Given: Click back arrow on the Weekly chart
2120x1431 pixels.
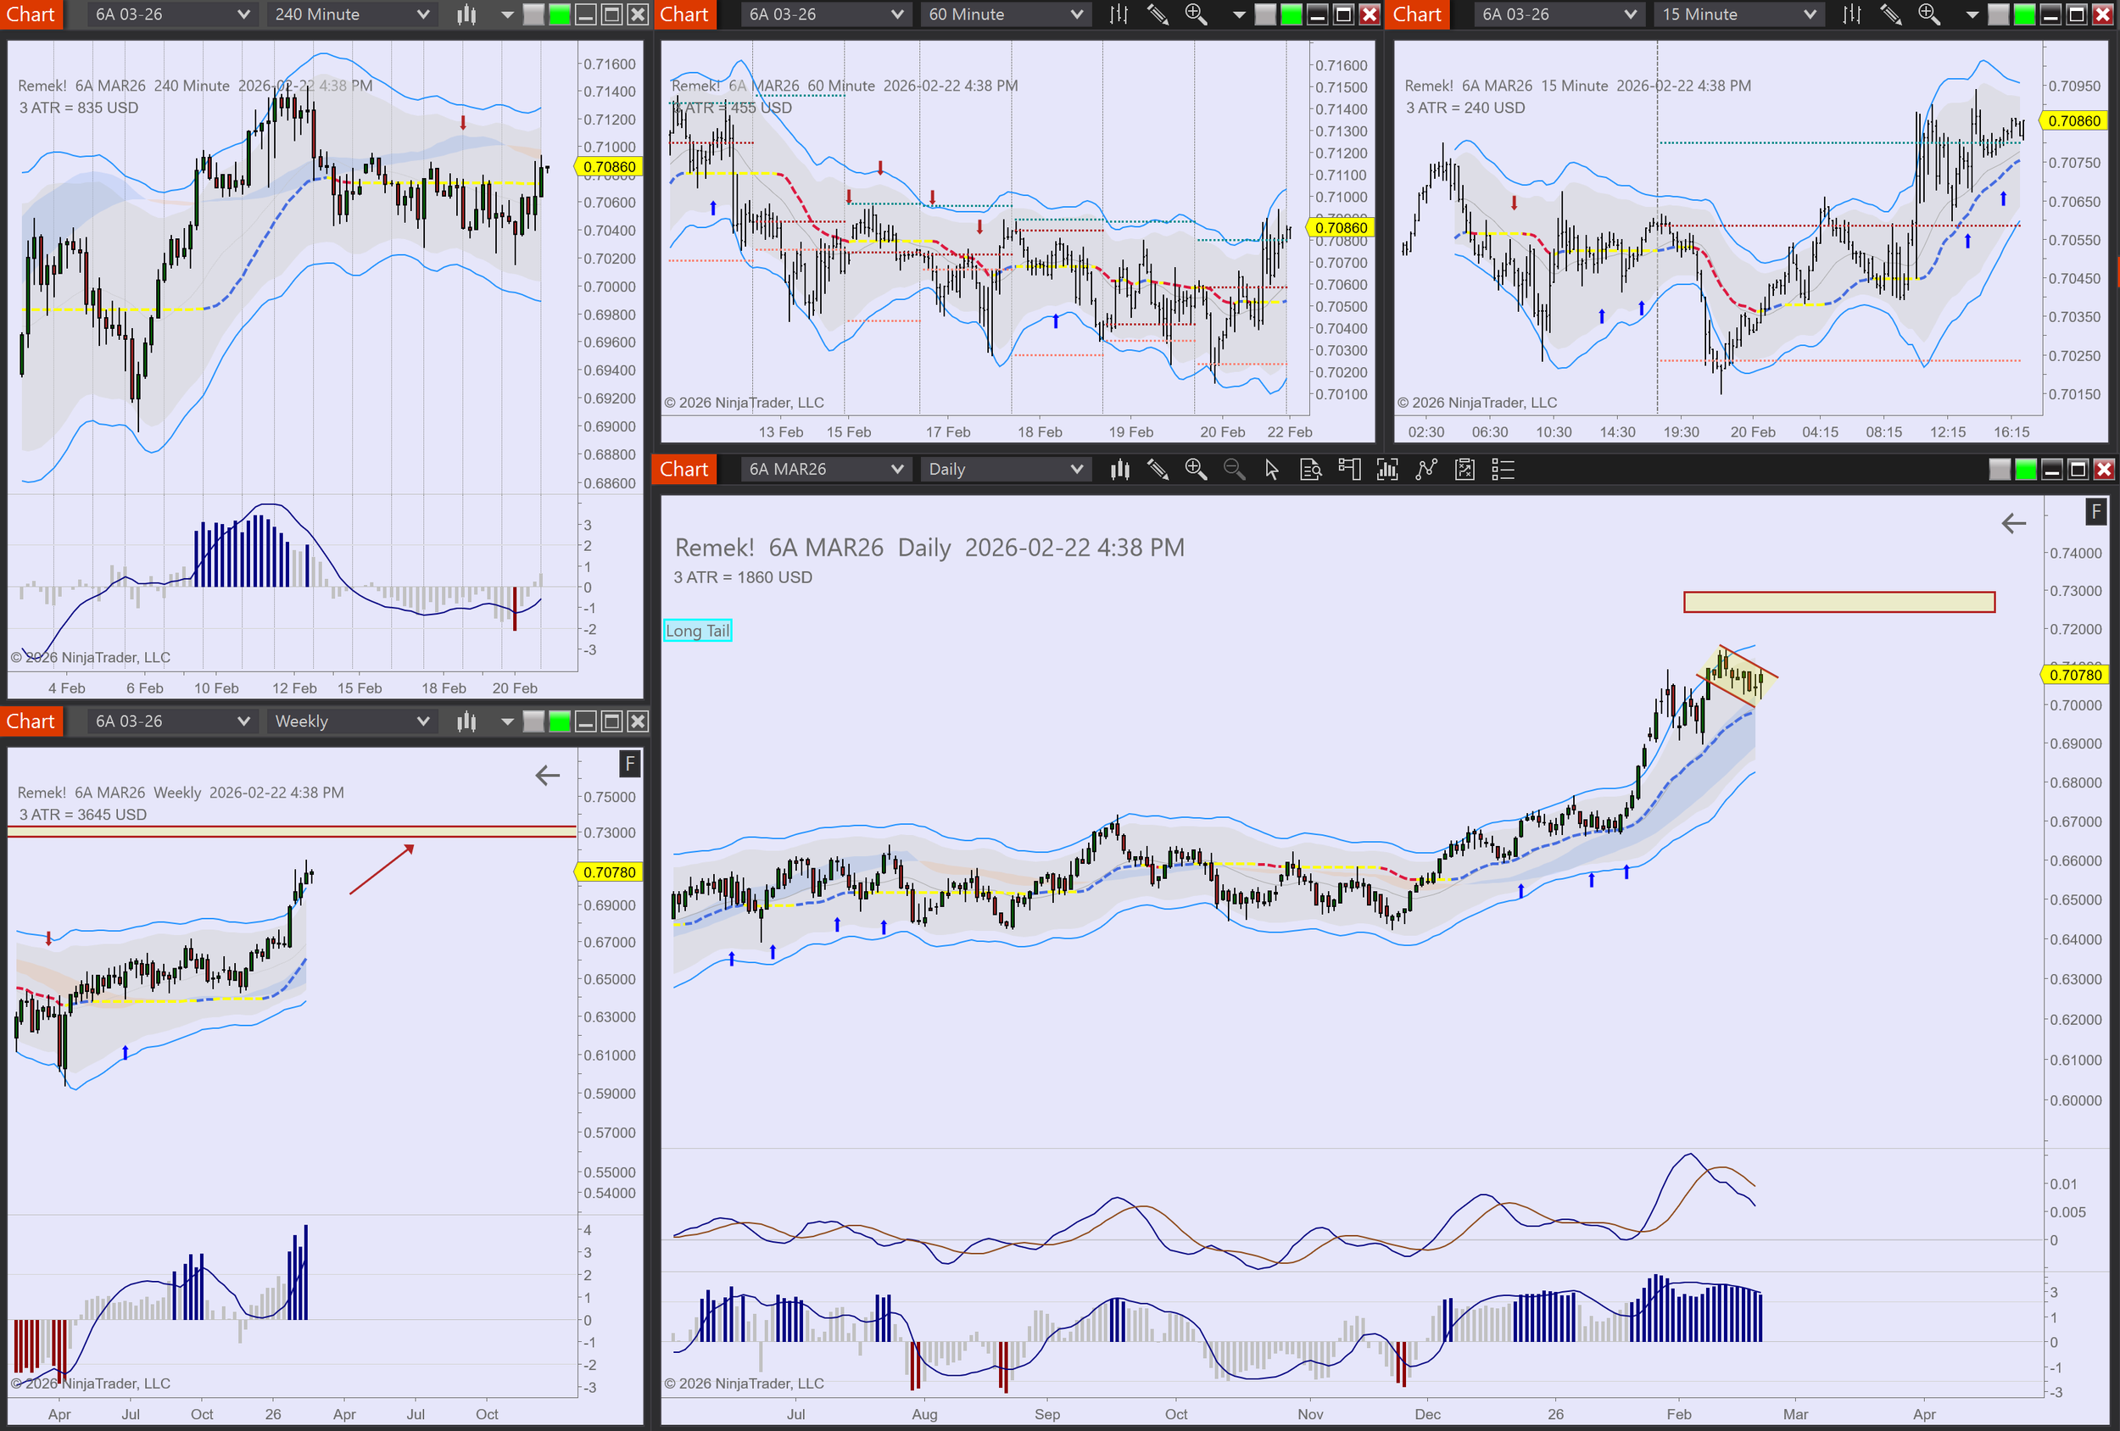Looking at the screenshot, I should (x=547, y=777).
